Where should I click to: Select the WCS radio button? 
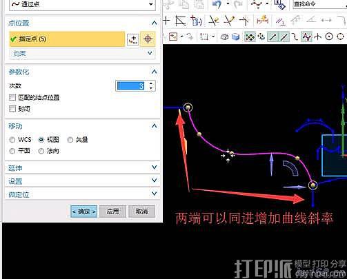[12, 140]
